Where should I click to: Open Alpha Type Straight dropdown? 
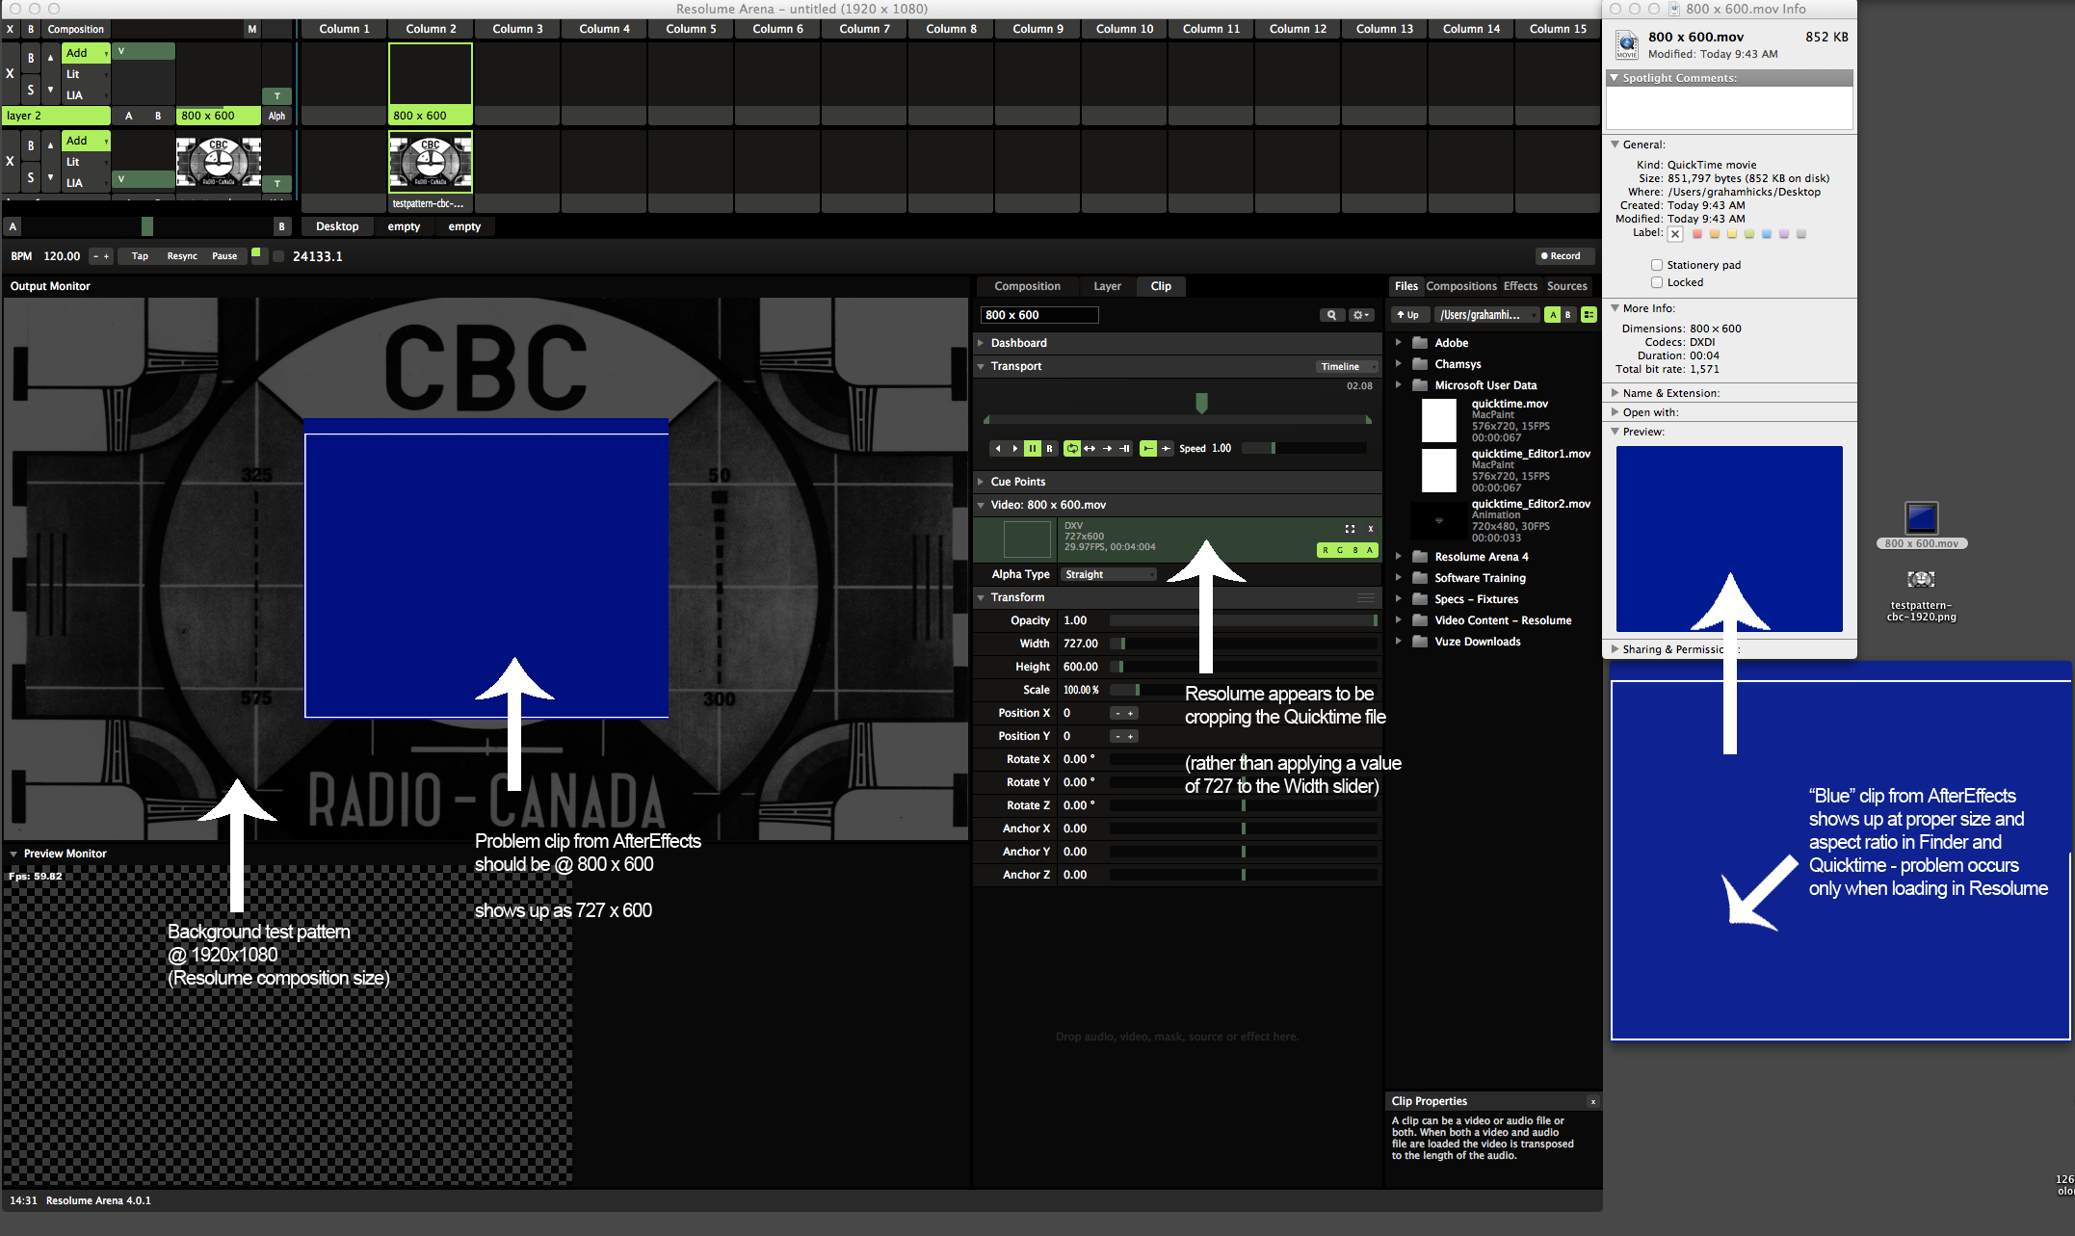point(1108,575)
